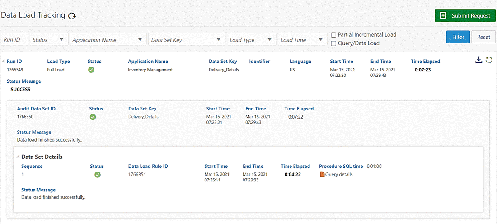Viewport: 497px width, 224px height.
Task: Collapse the Data Set Details section
Action: [18, 157]
